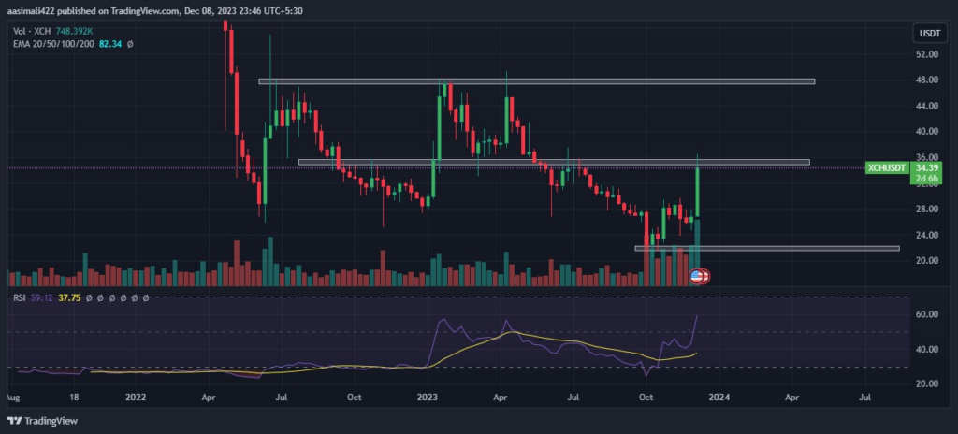Click the 28.00 price axis label
The width and height of the screenshot is (958, 434).
coord(926,210)
